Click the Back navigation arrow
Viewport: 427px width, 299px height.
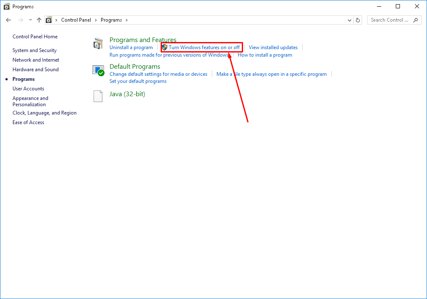tap(8, 20)
